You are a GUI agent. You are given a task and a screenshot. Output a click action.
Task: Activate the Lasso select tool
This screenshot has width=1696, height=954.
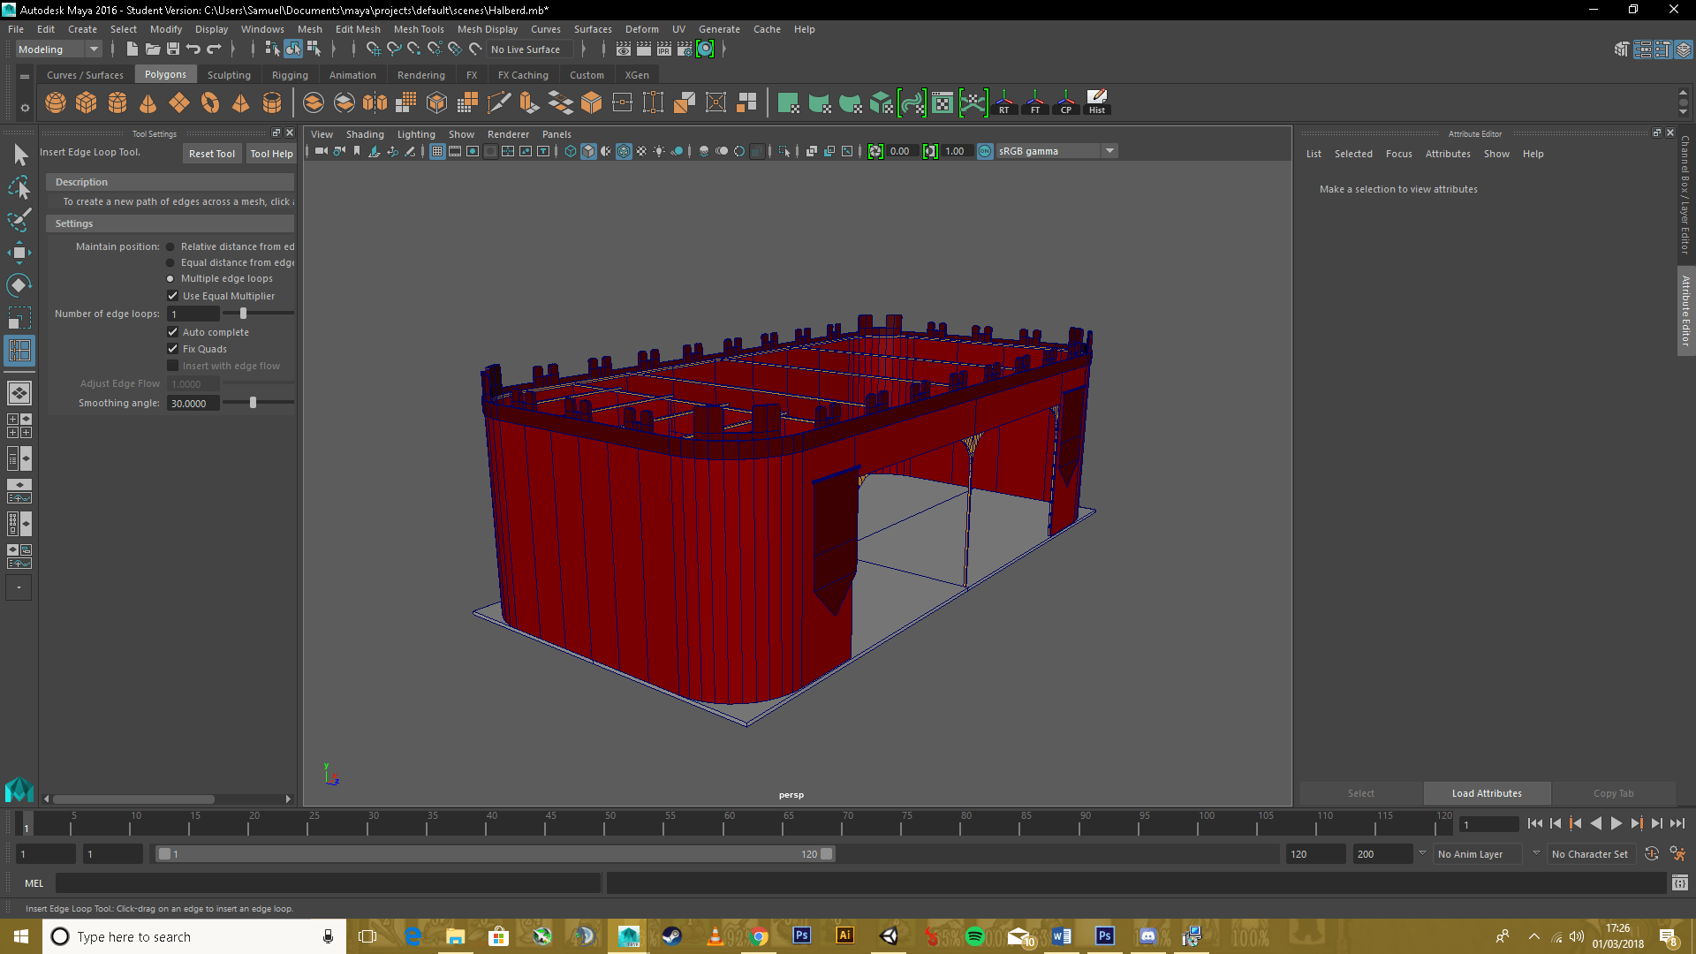coord(19,187)
